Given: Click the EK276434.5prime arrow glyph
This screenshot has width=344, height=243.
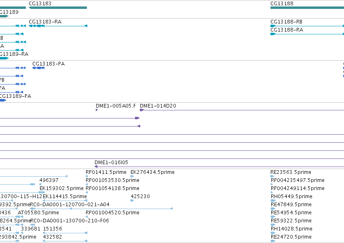Looking at the screenshot, I should pos(132,176).
